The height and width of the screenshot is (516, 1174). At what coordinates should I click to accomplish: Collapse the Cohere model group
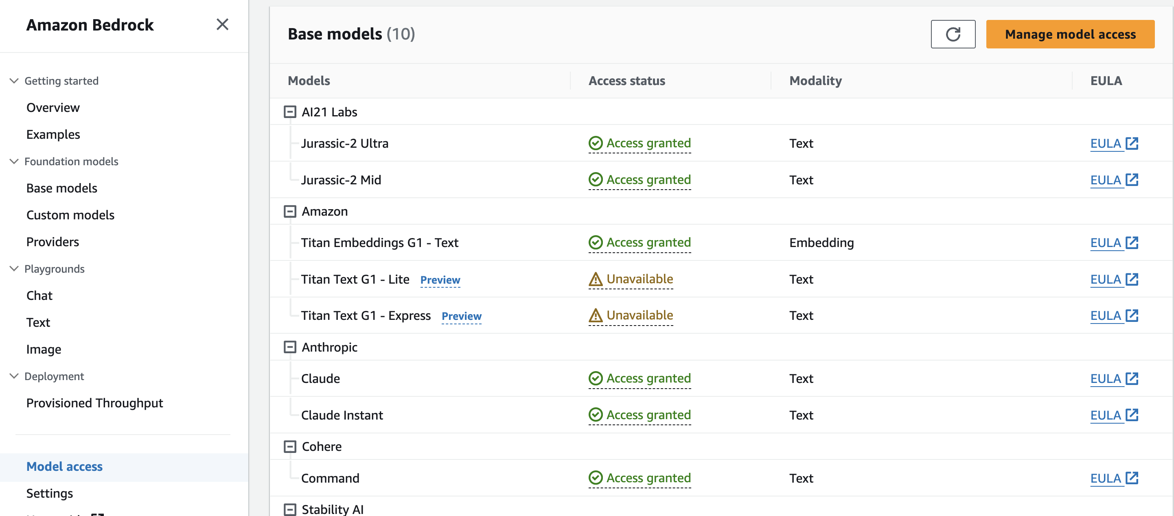point(290,446)
